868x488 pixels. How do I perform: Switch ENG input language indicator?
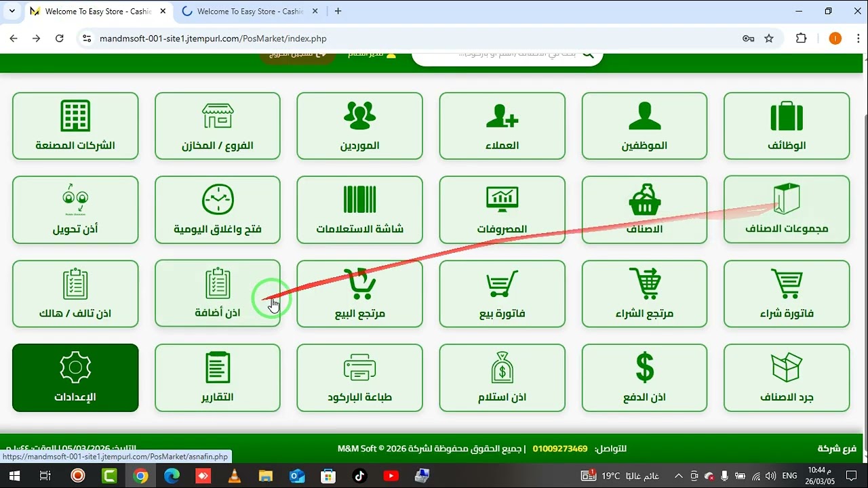pos(789,476)
